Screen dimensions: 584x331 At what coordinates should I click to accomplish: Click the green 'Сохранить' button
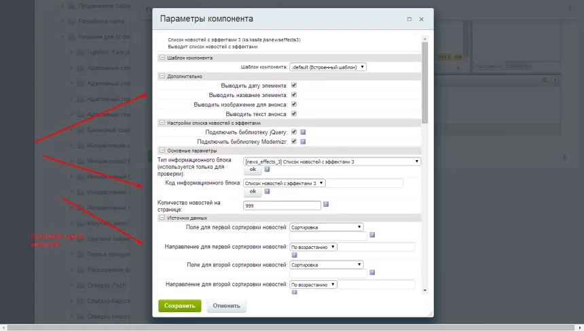pos(179,306)
